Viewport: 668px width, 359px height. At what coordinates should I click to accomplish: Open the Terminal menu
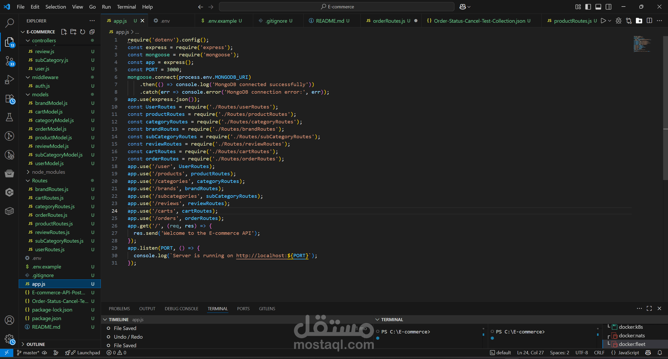pyautogui.click(x=126, y=7)
